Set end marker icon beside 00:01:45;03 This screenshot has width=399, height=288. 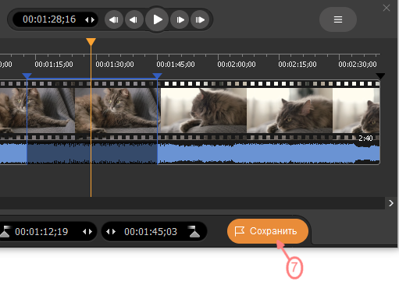(194, 231)
